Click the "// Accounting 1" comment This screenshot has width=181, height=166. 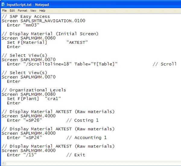tap(87, 138)
